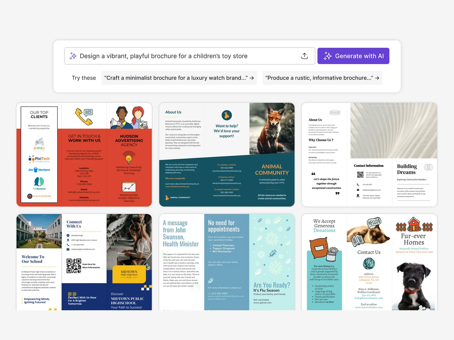
Task: Click the upload icon in the prompt field
Action: click(x=304, y=56)
